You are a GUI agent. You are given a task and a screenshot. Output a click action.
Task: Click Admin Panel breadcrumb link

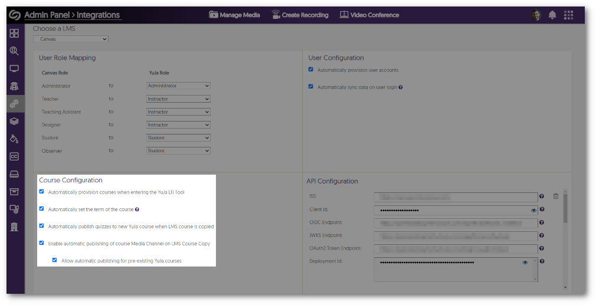pyautogui.click(x=47, y=15)
